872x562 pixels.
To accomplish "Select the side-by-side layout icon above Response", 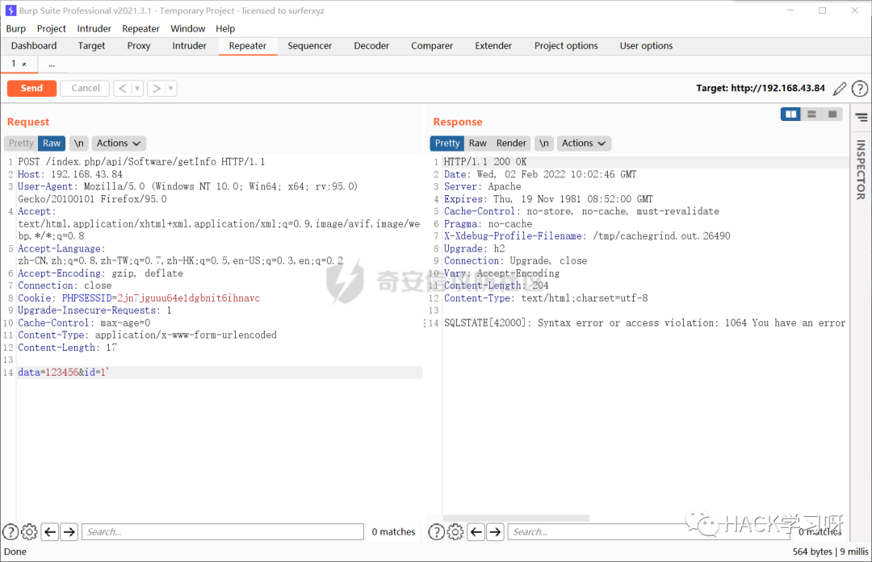I will click(x=790, y=114).
